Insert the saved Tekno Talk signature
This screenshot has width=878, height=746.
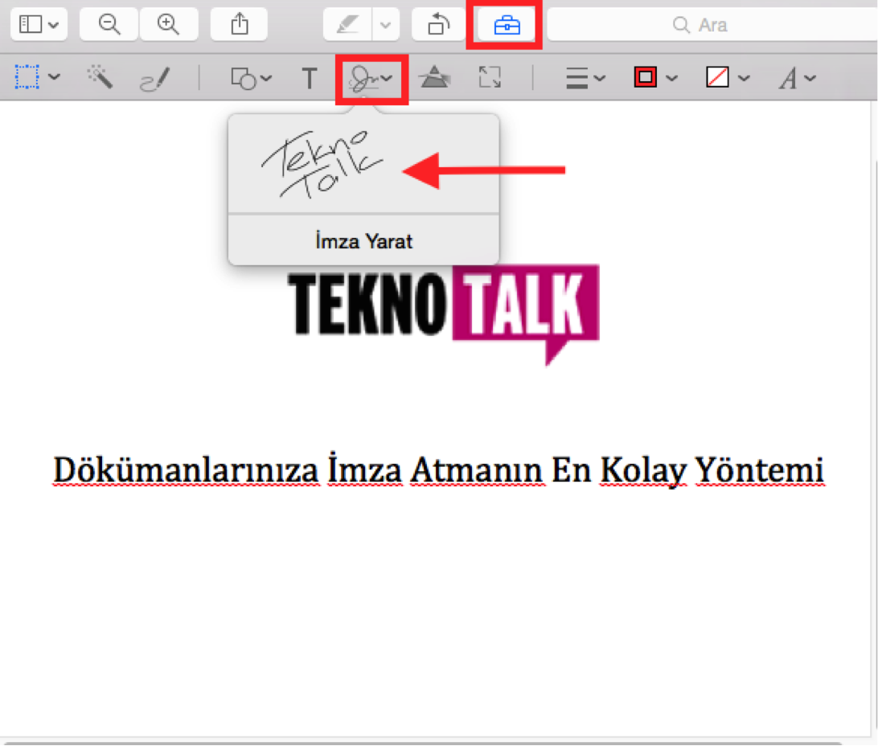(x=322, y=164)
